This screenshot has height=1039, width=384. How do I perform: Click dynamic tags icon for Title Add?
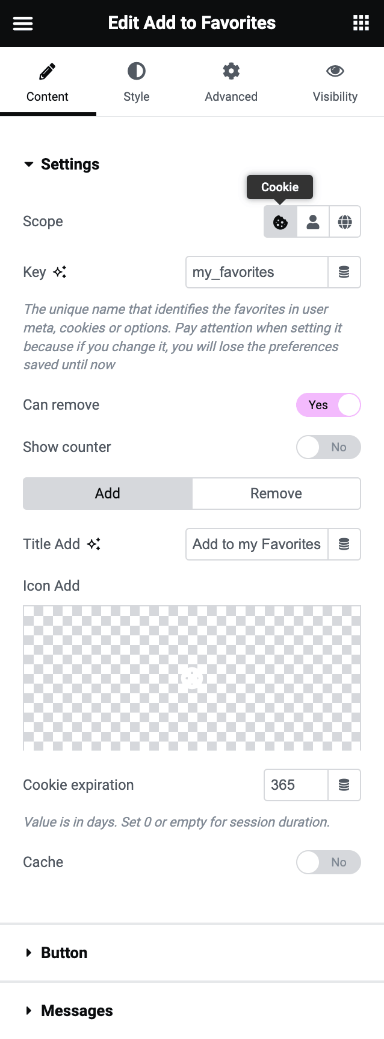click(x=344, y=544)
